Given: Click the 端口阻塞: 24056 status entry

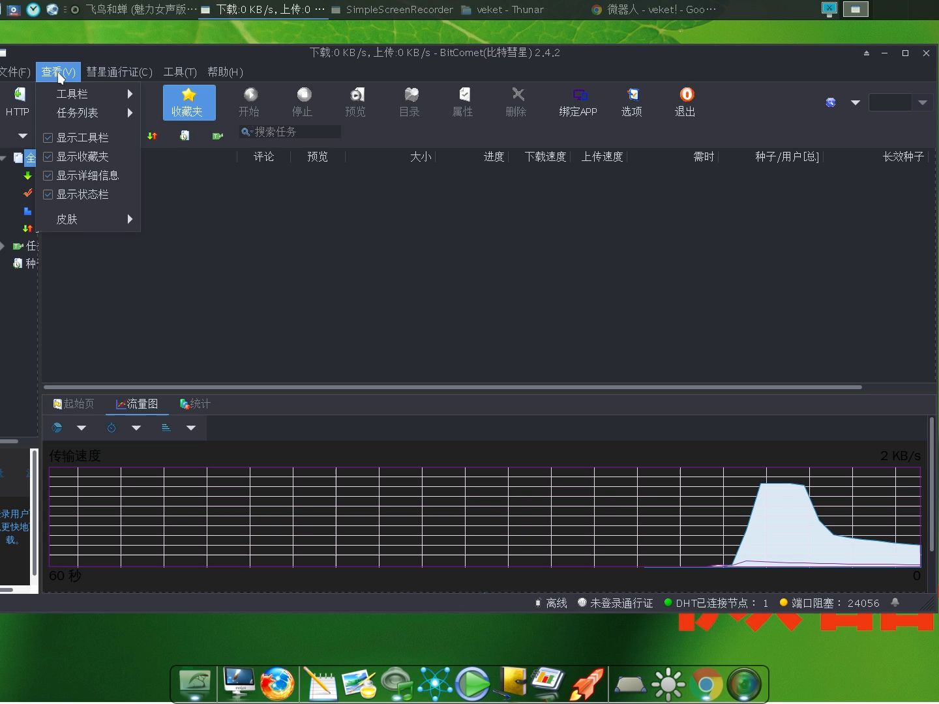Looking at the screenshot, I should coord(829,603).
